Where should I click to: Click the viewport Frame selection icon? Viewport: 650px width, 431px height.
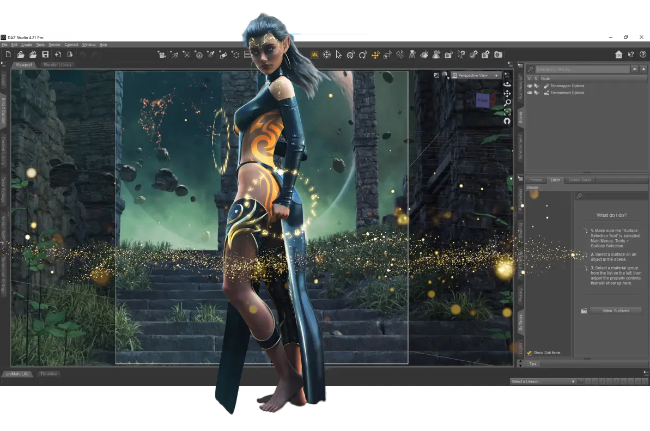(x=507, y=112)
